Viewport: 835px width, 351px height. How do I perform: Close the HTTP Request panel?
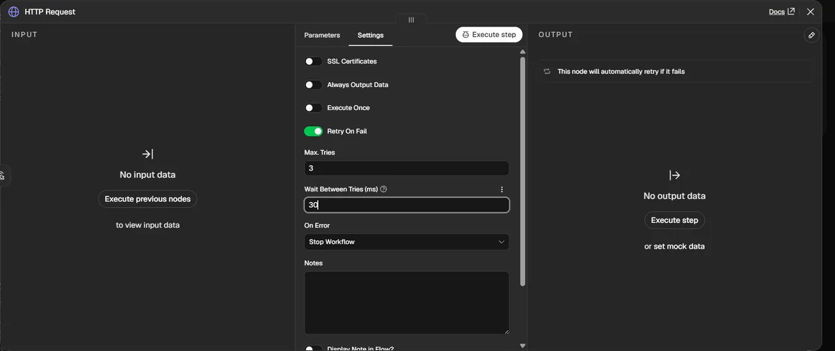[x=810, y=12]
